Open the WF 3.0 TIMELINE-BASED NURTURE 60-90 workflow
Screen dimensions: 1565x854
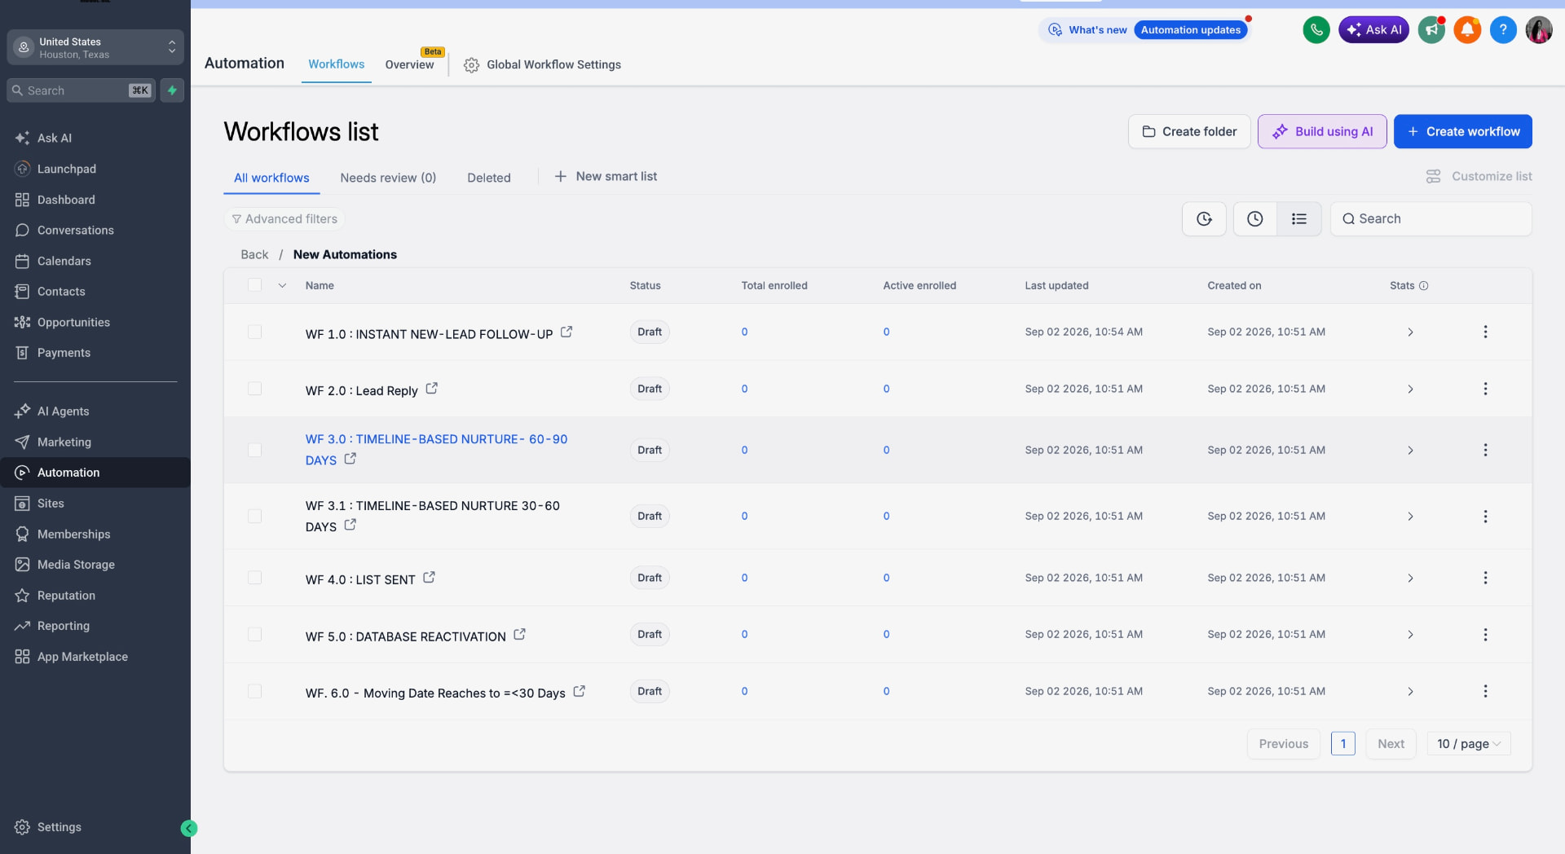point(436,449)
